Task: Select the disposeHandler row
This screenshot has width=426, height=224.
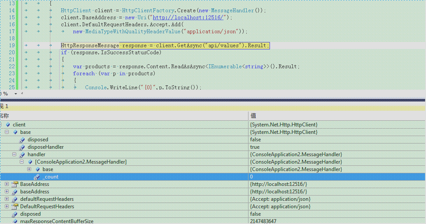Action: [x=213, y=147]
